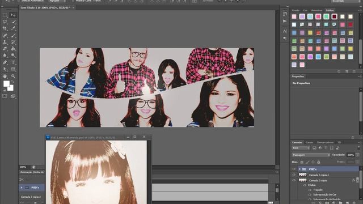363x204 pixels.
Task: Select the Hand tool
Action: pyautogui.click(x=5, y=76)
